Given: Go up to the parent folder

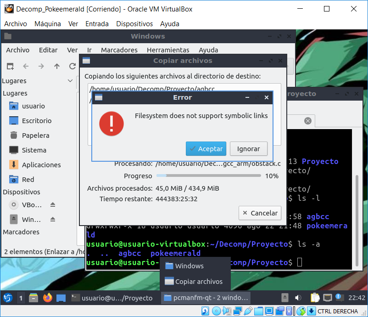Looking at the screenshot, I should pos(57,66).
